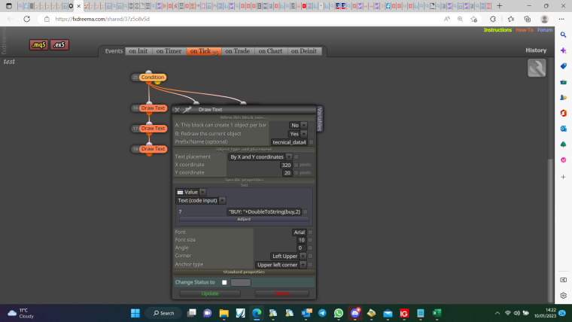Open the Instructions link

click(497, 30)
